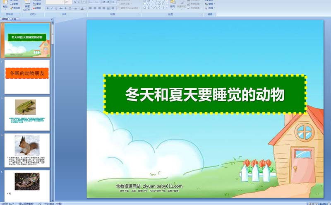This screenshot has width=331, height=205.
Task: Switch to the Slides (幻灯片) tab
Action: pos(5,19)
